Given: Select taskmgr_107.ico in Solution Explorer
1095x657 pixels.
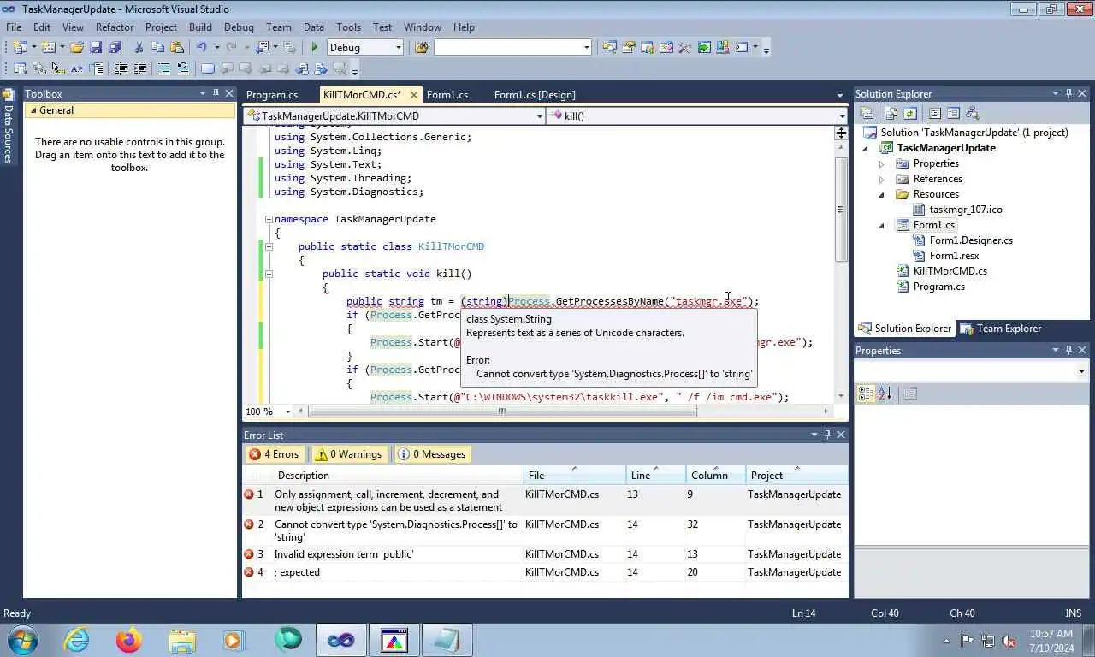Looking at the screenshot, I should (965, 210).
